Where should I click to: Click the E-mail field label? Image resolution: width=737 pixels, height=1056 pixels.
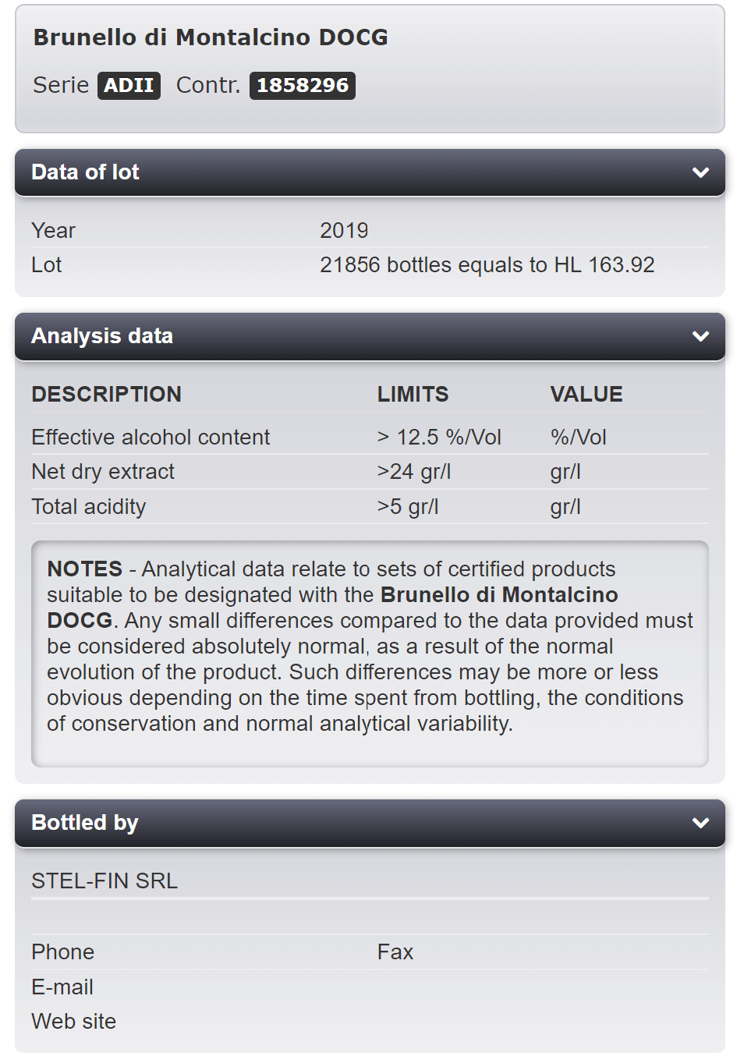click(x=62, y=987)
